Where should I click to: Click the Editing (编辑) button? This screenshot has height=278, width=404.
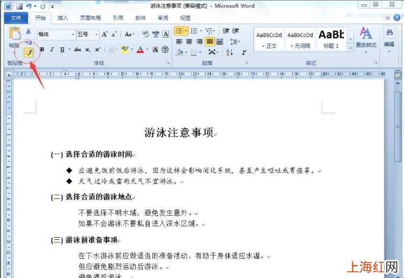(x=389, y=39)
